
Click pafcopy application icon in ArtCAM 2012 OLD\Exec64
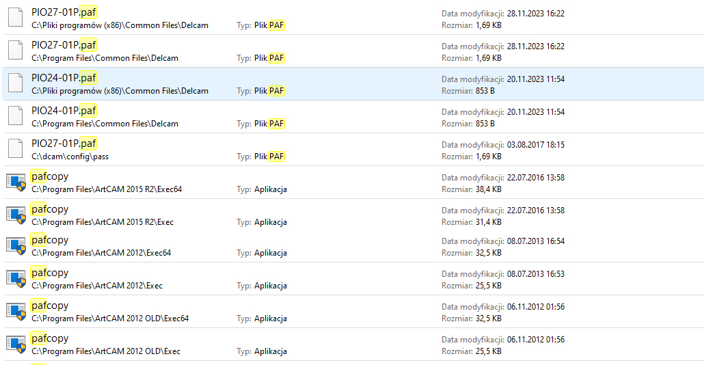coord(16,312)
